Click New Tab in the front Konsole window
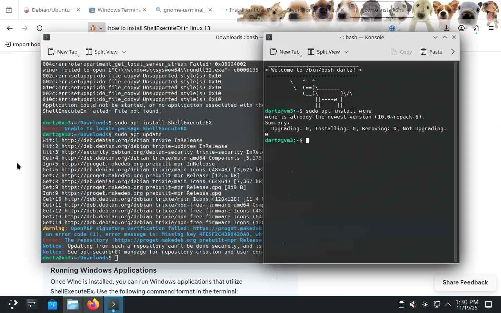Screen dimensions: 501x313 285,52
